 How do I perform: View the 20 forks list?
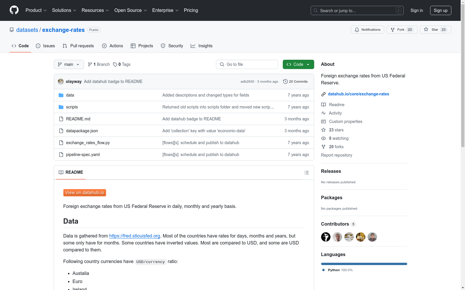(332, 147)
